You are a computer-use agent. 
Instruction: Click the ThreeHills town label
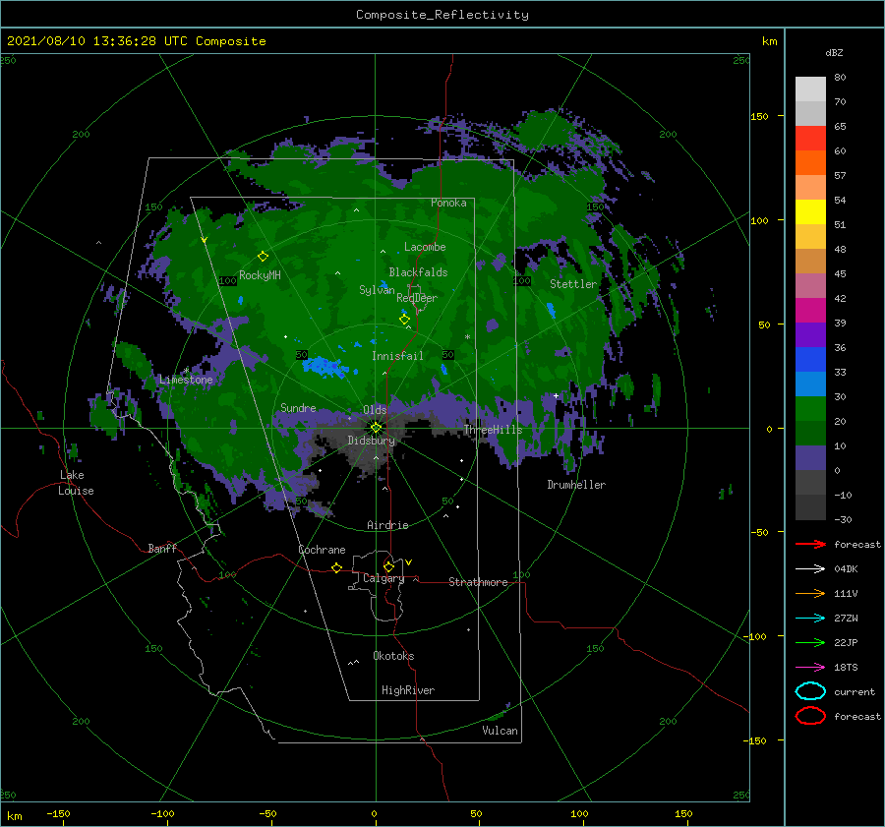coord(493,430)
